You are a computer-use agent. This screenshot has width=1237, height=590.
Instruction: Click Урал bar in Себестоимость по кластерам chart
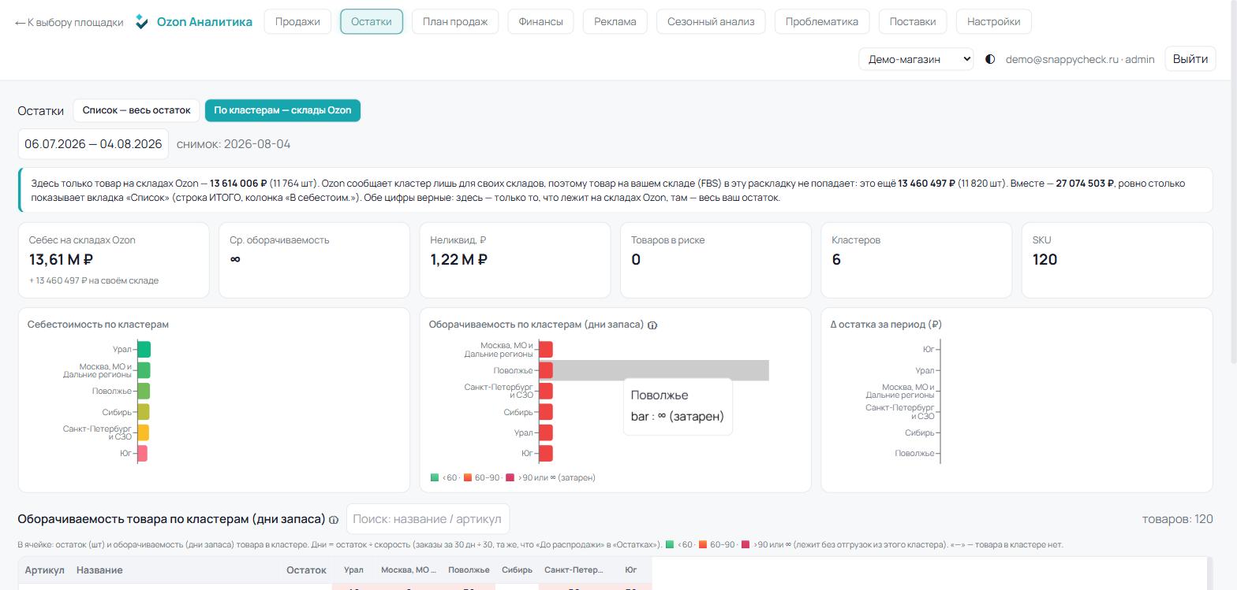[144, 350]
